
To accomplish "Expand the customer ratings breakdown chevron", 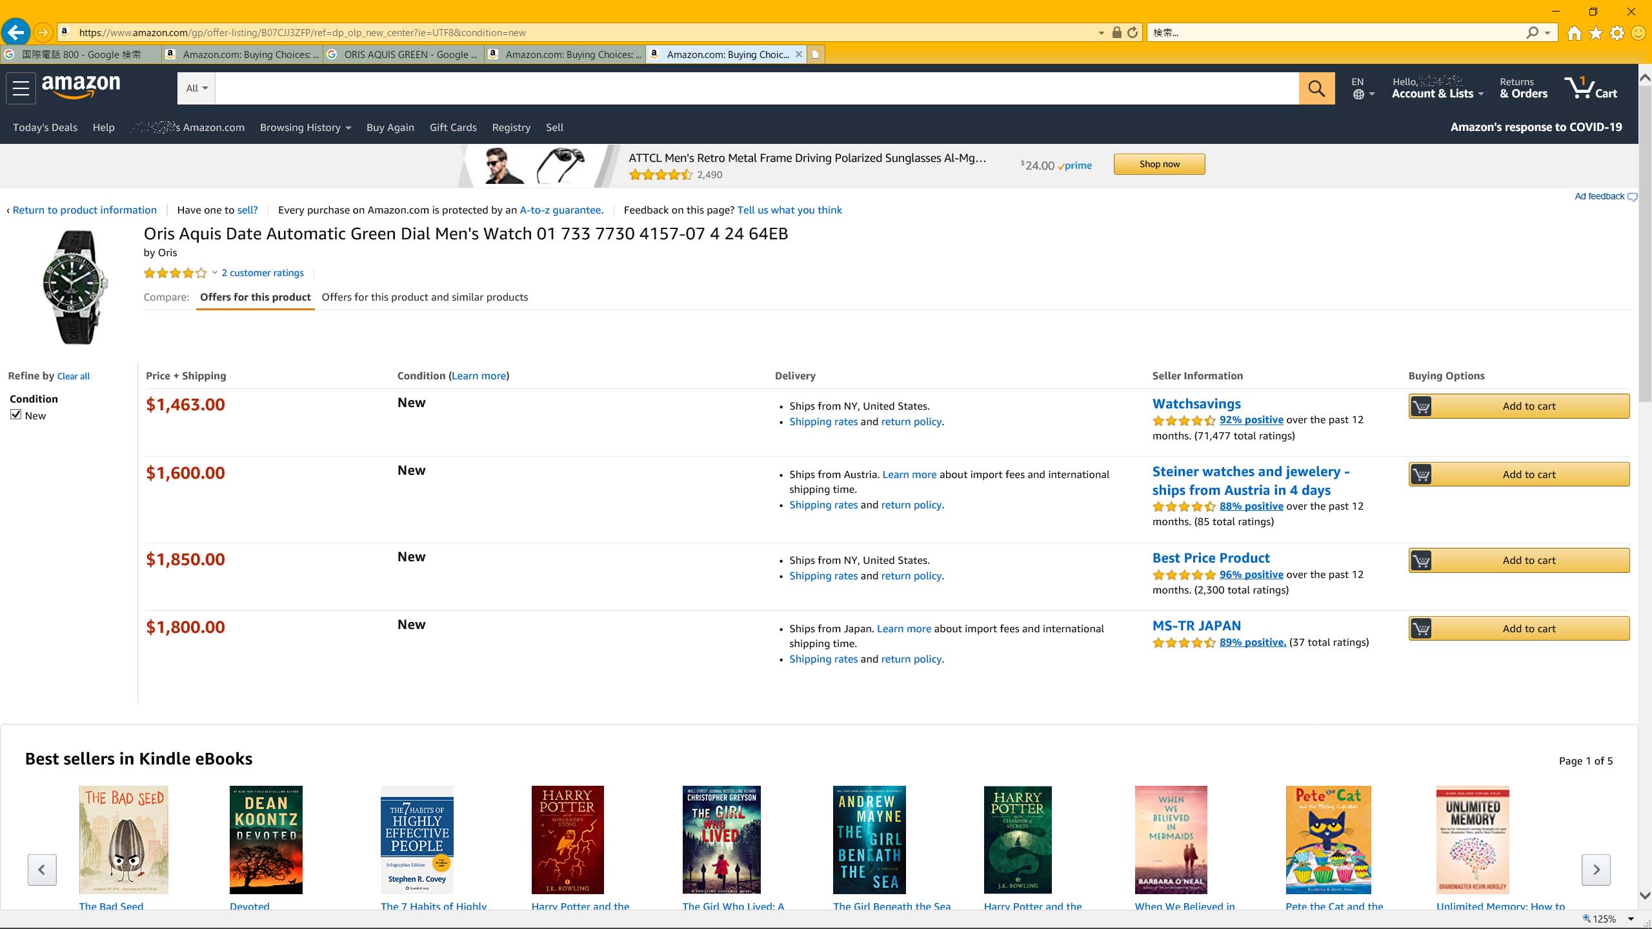I will pyautogui.click(x=214, y=273).
